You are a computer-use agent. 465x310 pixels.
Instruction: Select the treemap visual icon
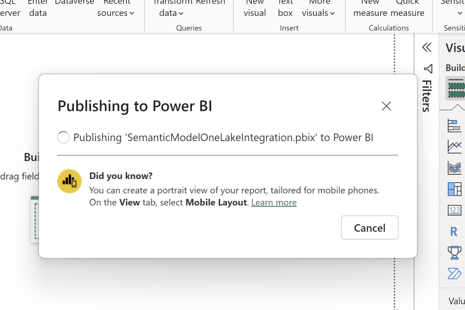[x=454, y=189]
